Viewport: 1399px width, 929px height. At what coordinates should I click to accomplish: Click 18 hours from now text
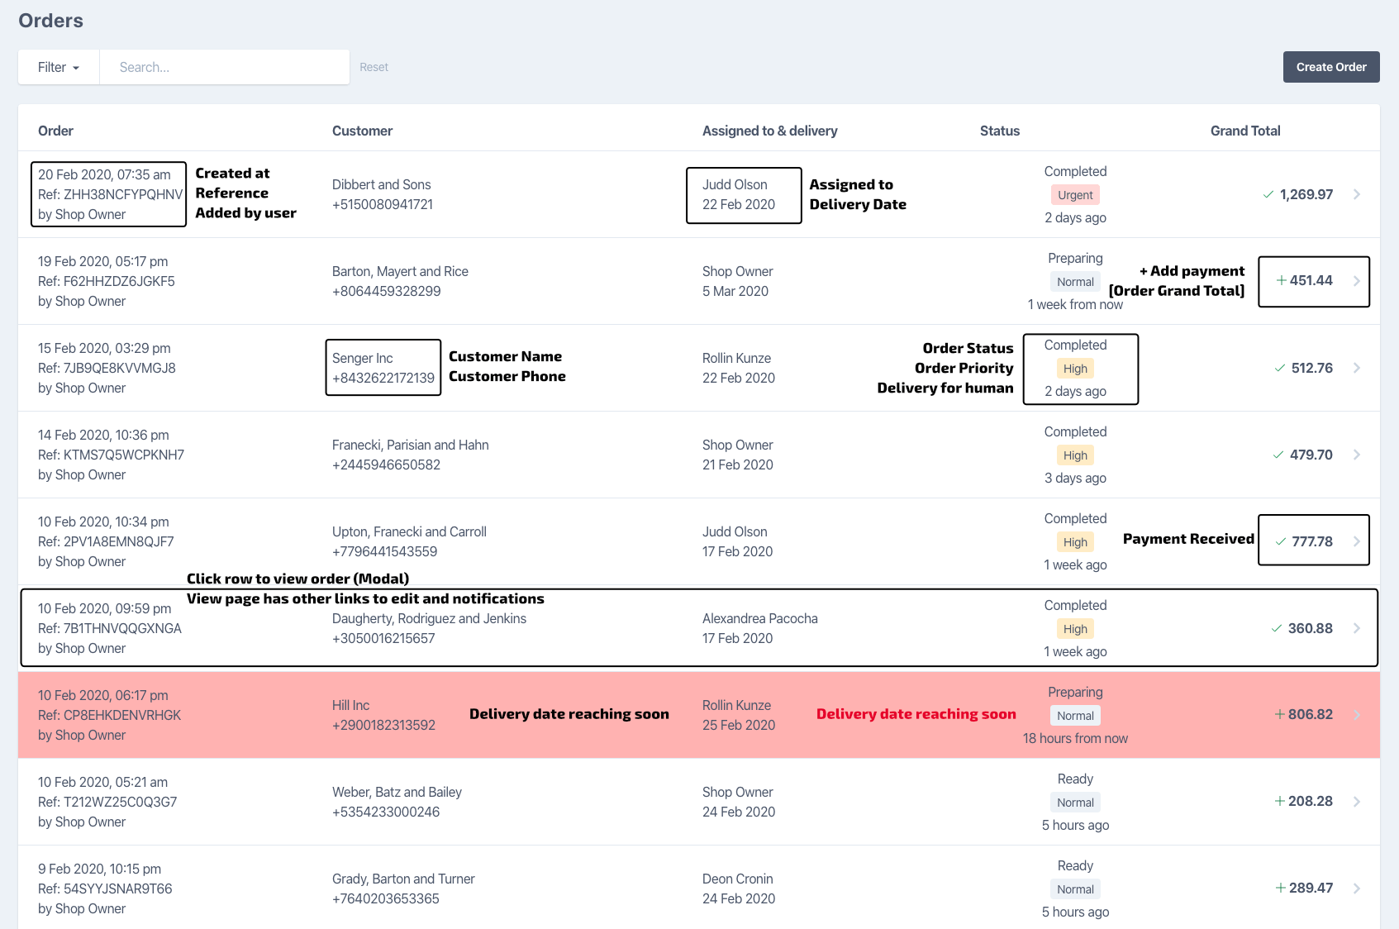pyautogui.click(x=1075, y=738)
